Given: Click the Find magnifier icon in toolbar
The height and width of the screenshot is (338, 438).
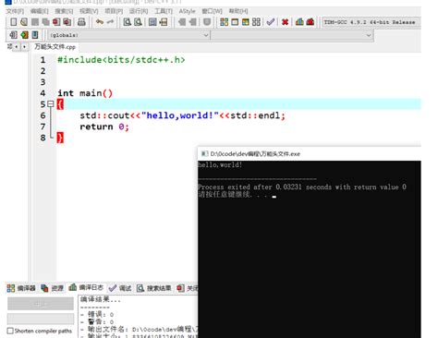Looking at the screenshot, I should pos(127,22).
